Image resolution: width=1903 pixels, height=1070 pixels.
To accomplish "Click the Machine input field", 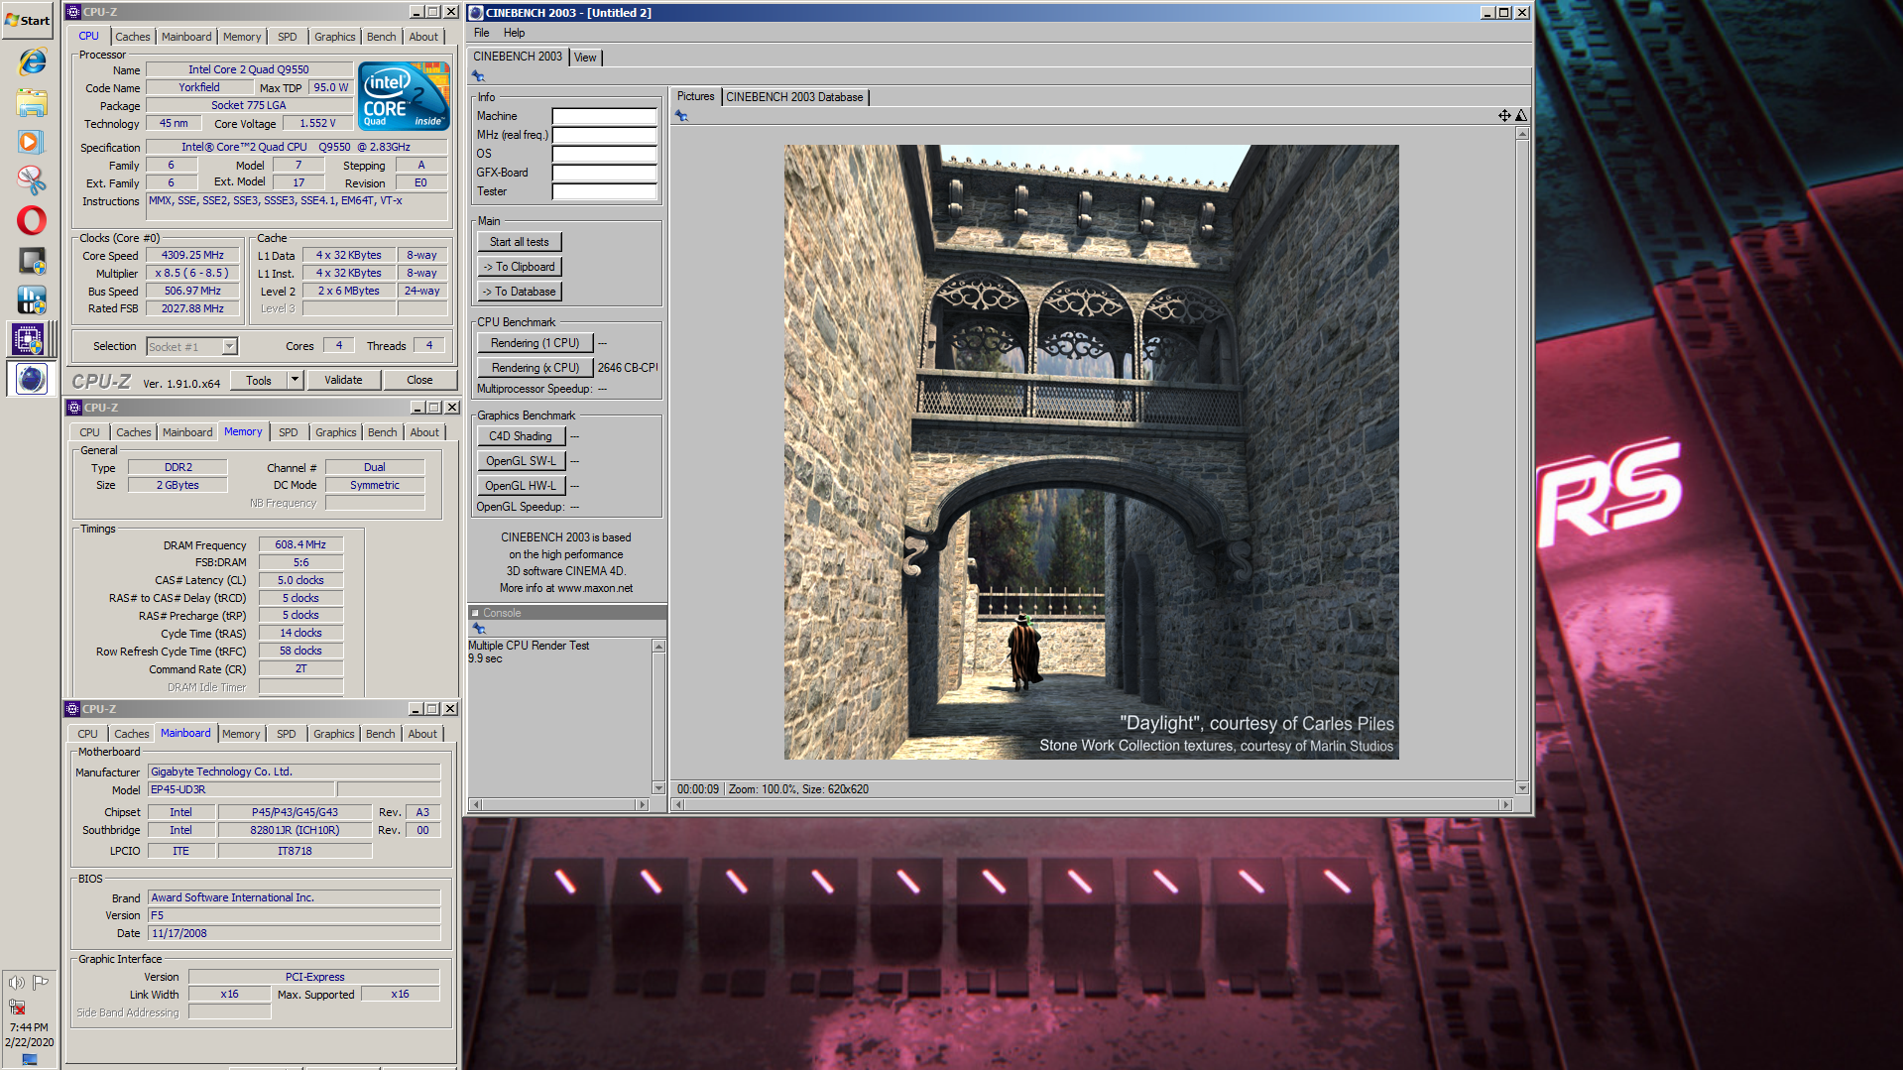I will pos(604,116).
